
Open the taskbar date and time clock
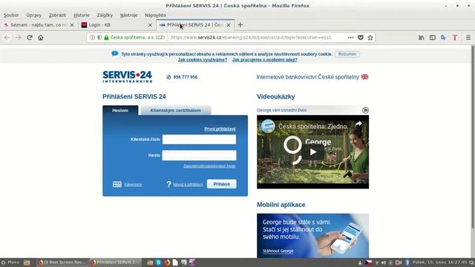tap(440, 263)
